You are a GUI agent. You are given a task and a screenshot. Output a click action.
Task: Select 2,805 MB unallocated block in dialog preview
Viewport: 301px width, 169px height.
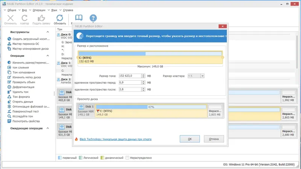(215, 111)
